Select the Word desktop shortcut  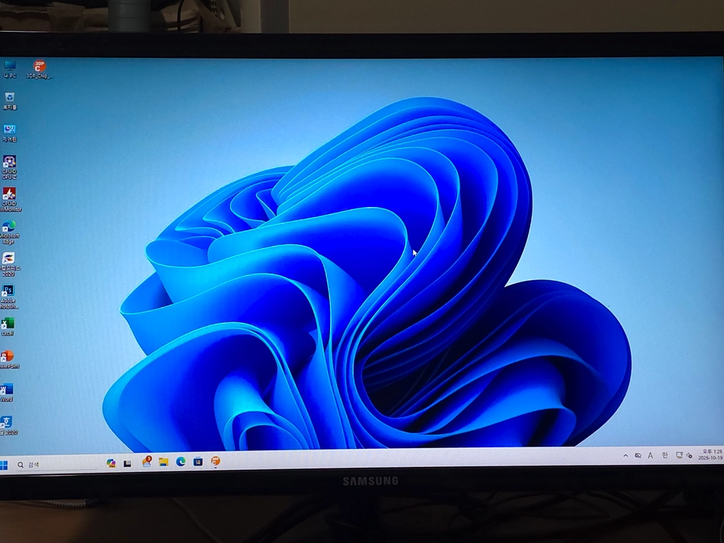pos(7,392)
